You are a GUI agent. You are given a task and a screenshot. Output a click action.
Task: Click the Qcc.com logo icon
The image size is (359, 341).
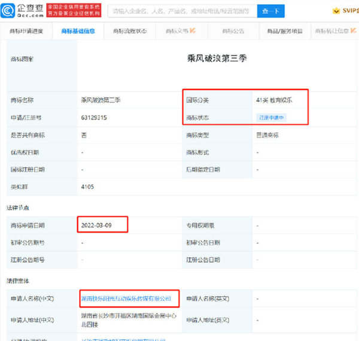click(x=8, y=11)
